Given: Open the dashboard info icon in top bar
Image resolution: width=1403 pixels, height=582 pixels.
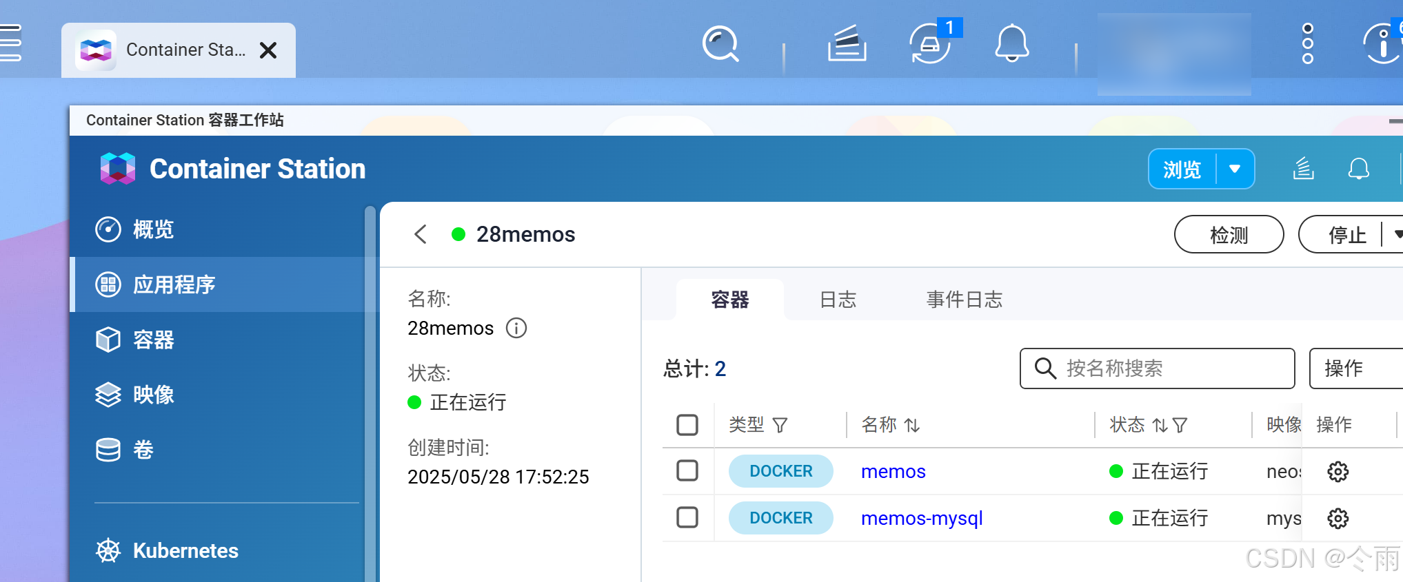Looking at the screenshot, I should [1382, 43].
